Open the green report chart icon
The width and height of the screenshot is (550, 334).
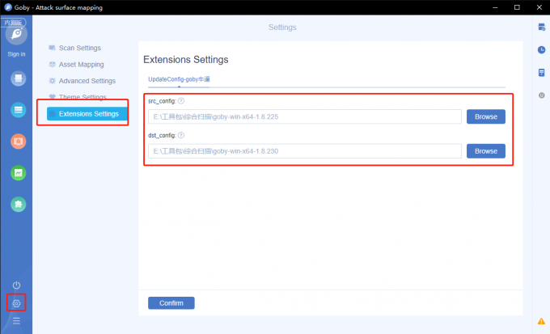click(19, 172)
